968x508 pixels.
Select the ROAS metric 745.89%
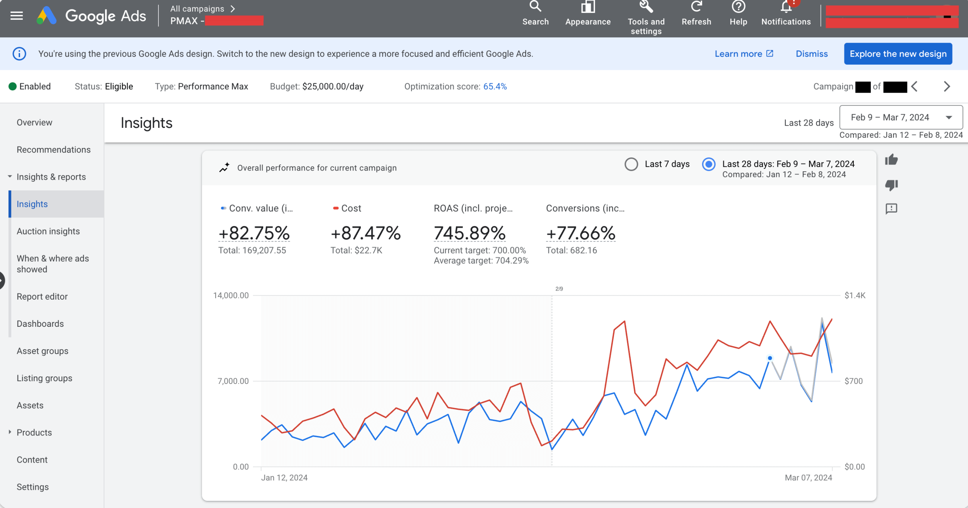[470, 233]
